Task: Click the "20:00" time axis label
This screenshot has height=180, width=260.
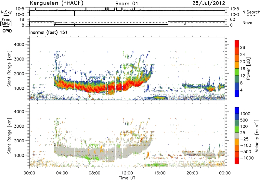Action: [x=192, y=173]
